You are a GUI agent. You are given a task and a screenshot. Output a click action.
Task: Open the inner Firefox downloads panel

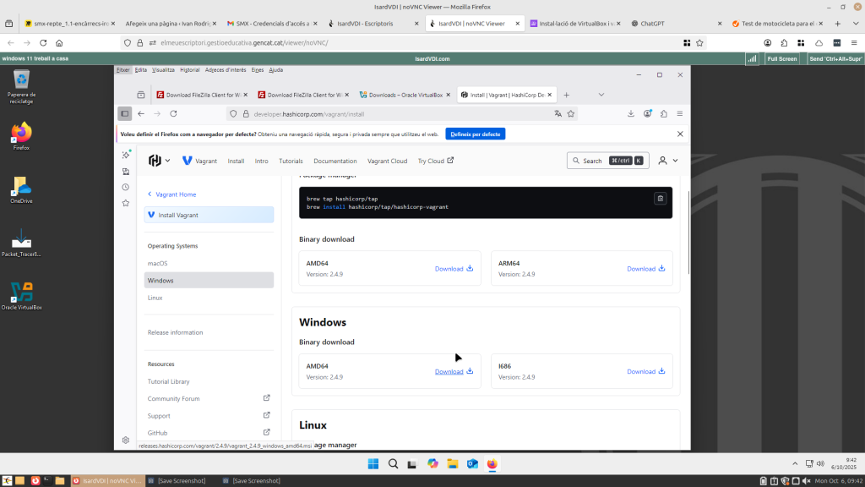[631, 113]
